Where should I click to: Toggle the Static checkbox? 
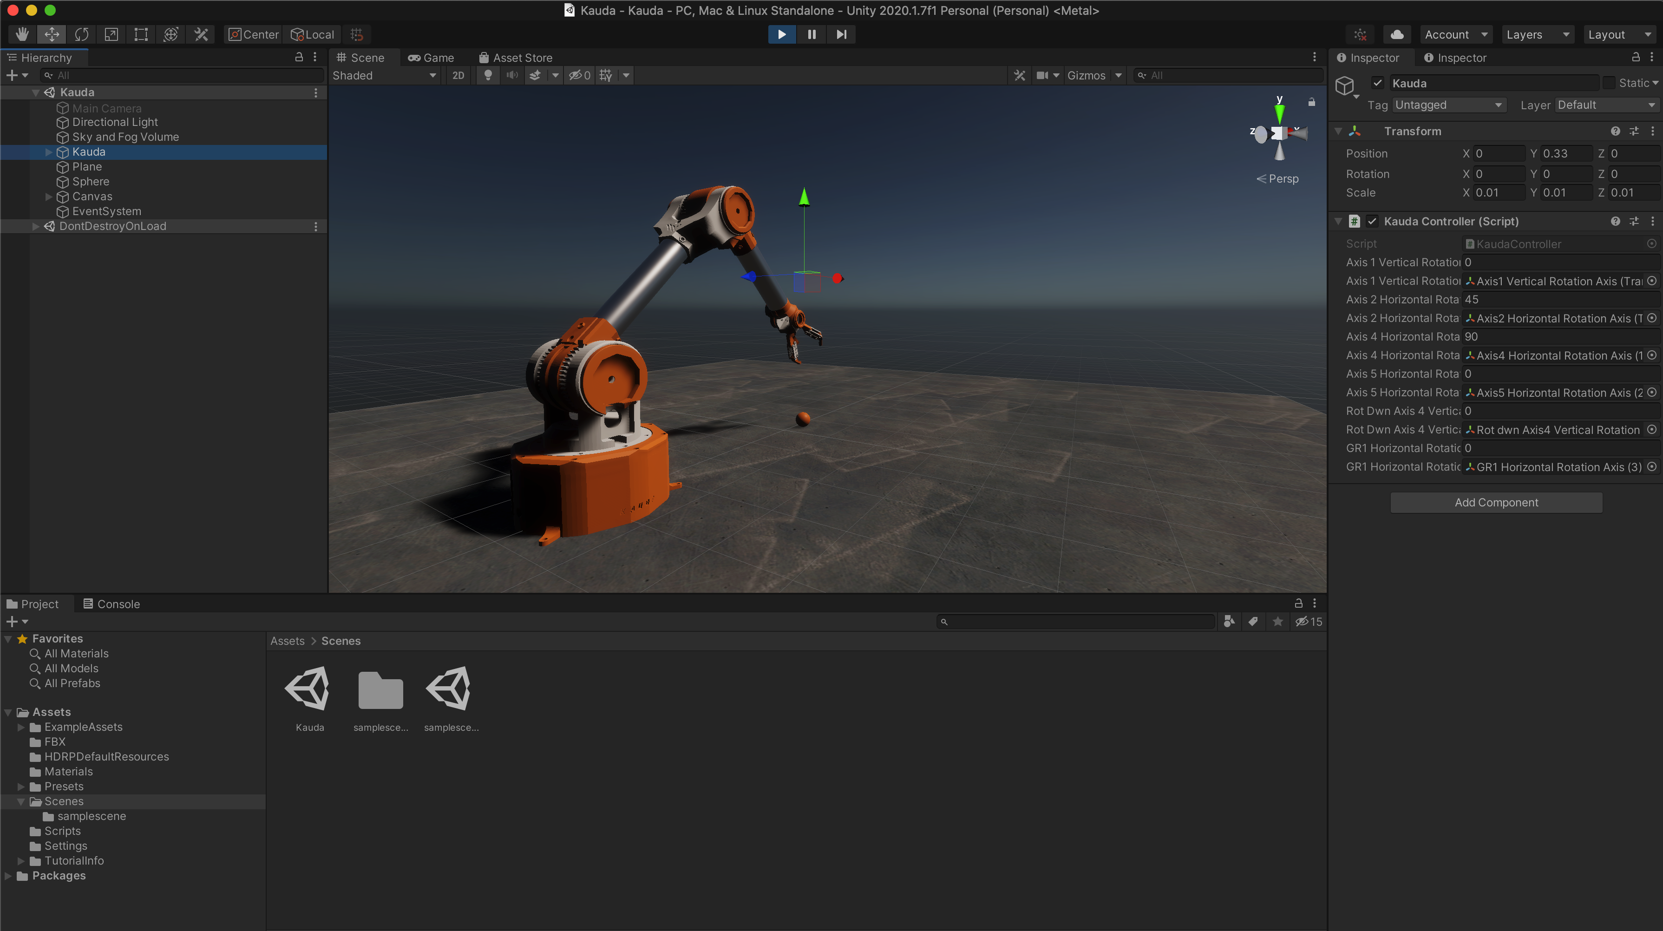point(1609,83)
